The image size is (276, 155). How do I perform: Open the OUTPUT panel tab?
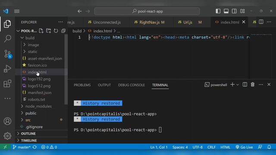pos(104,85)
